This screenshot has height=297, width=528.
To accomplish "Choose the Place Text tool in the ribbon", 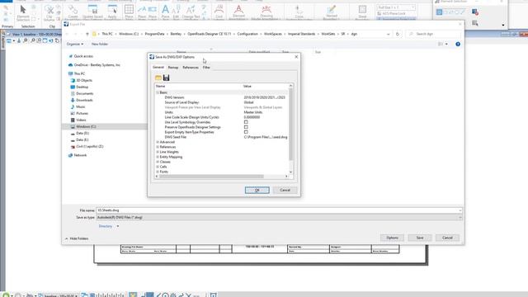I will coord(165,12).
